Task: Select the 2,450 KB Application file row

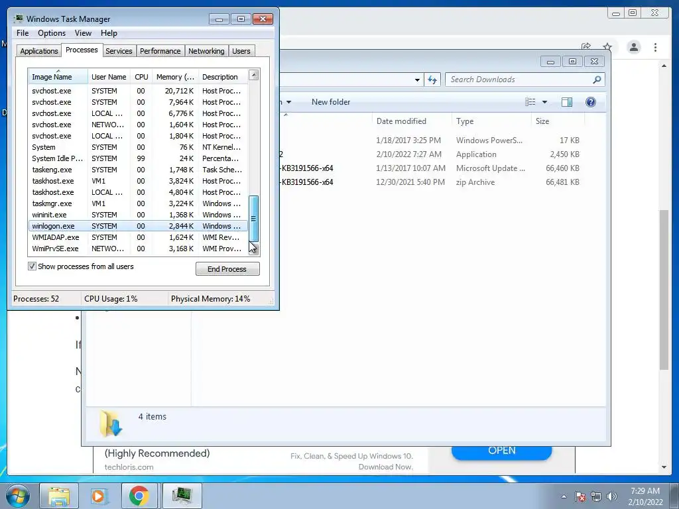Action: tap(431, 154)
